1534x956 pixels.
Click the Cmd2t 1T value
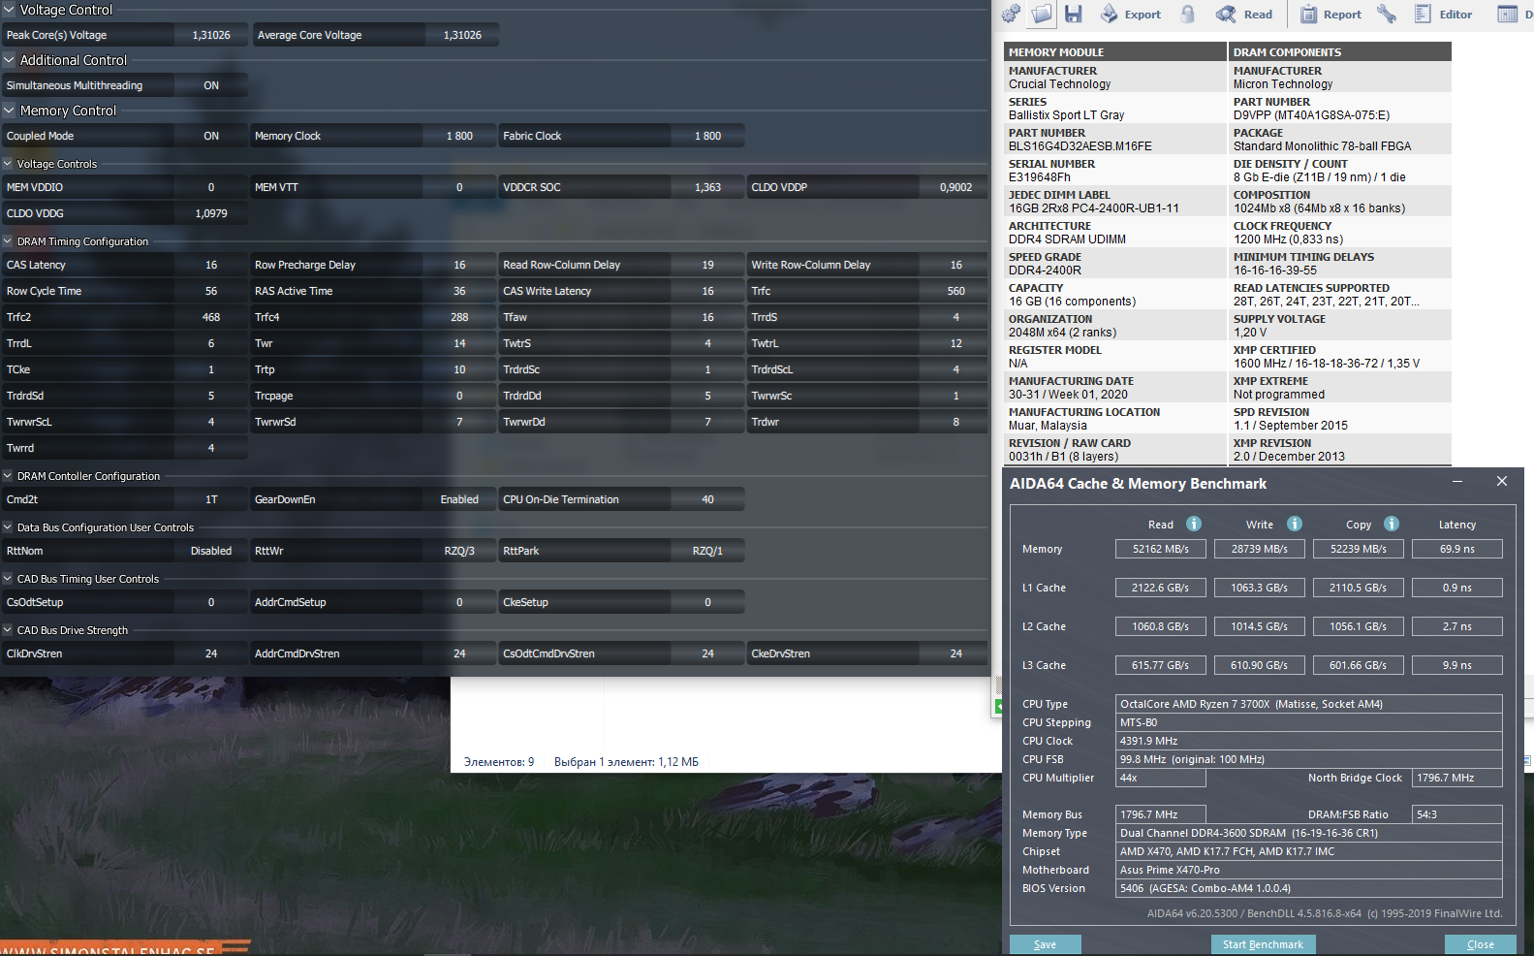[x=211, y=499]
